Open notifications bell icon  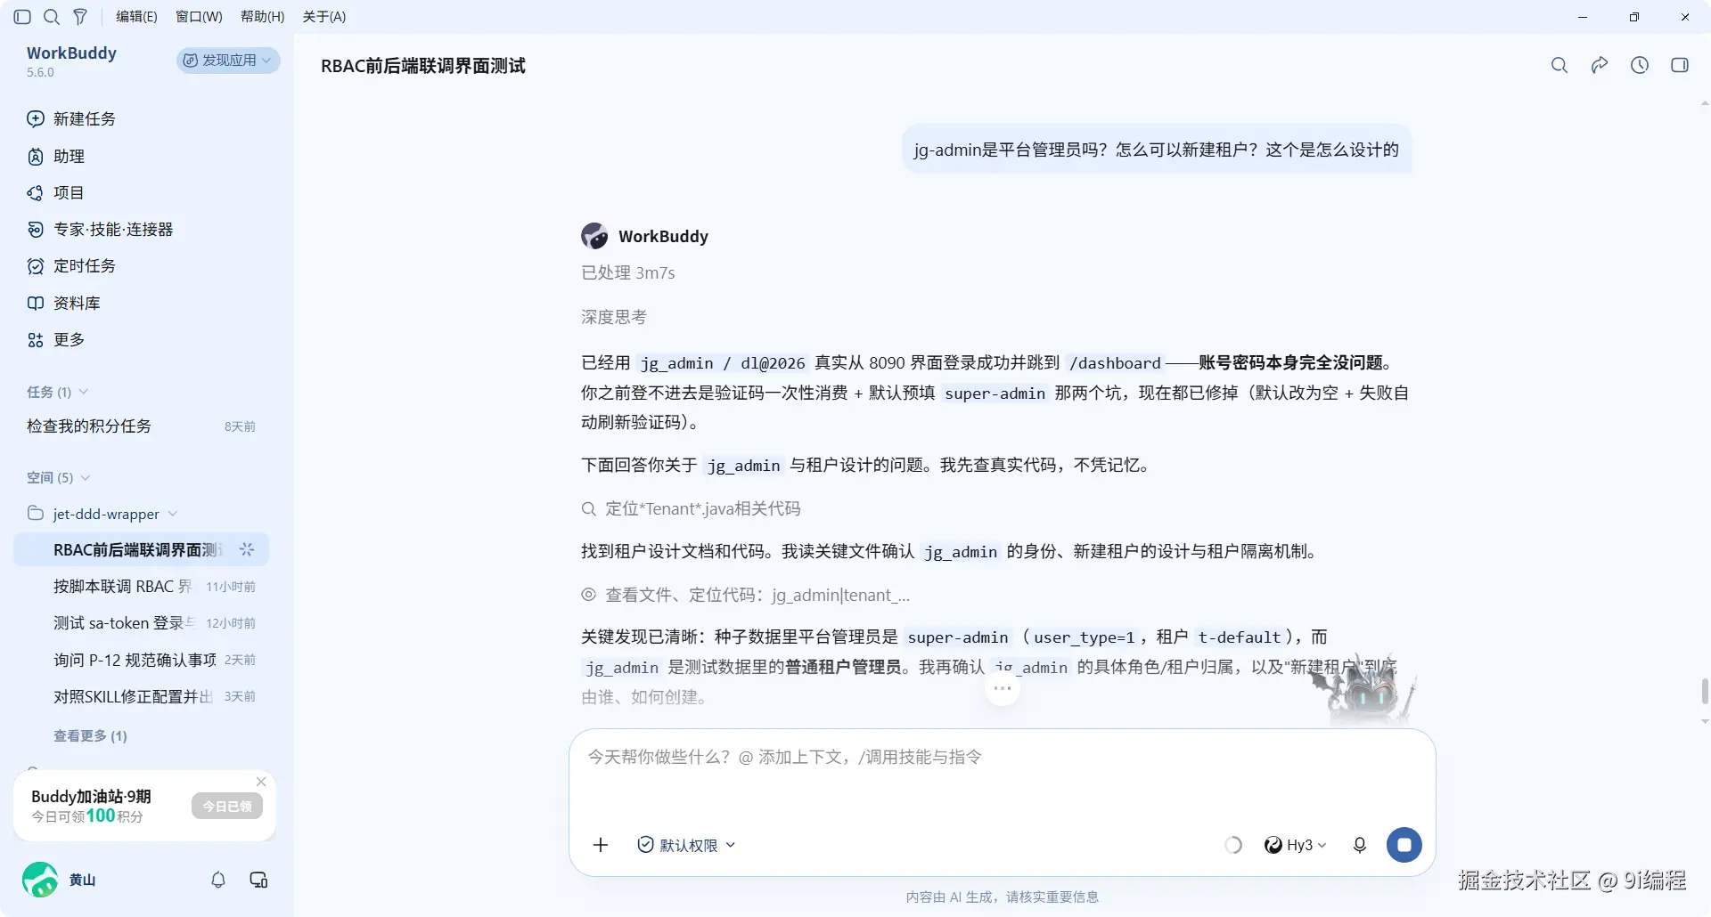tap(218, 880)
